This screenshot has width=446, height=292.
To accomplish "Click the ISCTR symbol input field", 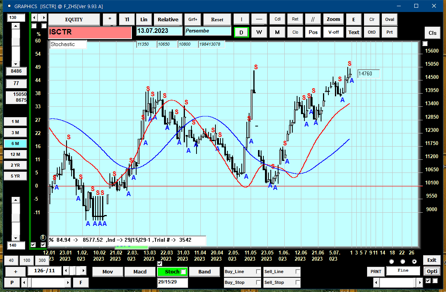I will (x=90, y=32).
